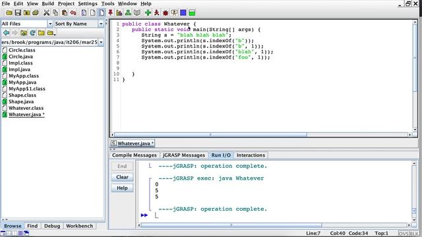Click the Clear button in Run I/O

(x=122, y=177)
